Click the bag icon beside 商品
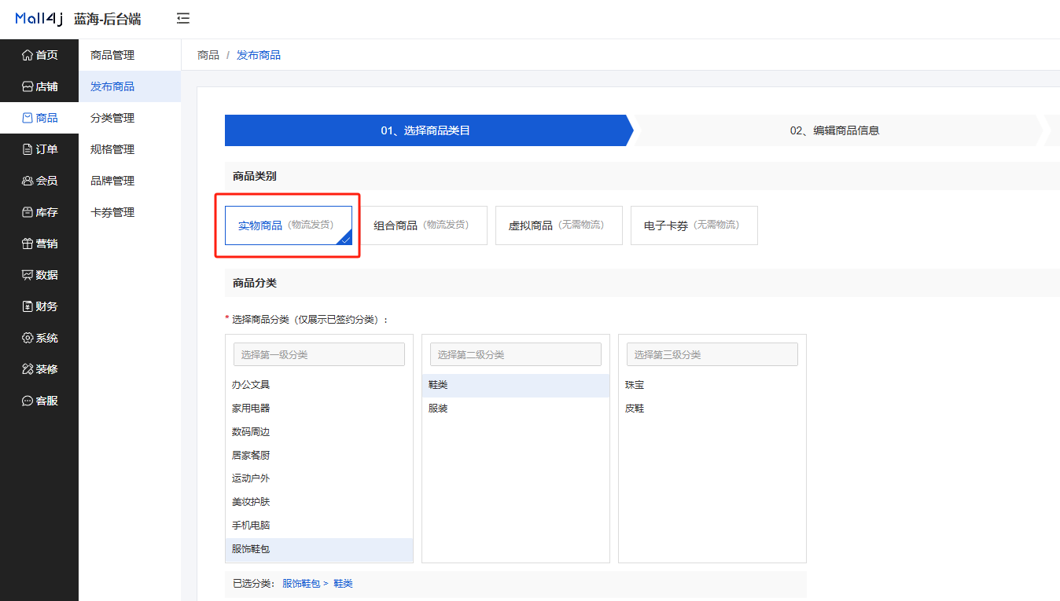Screen dimensions: 1060x601 point(28,118)
